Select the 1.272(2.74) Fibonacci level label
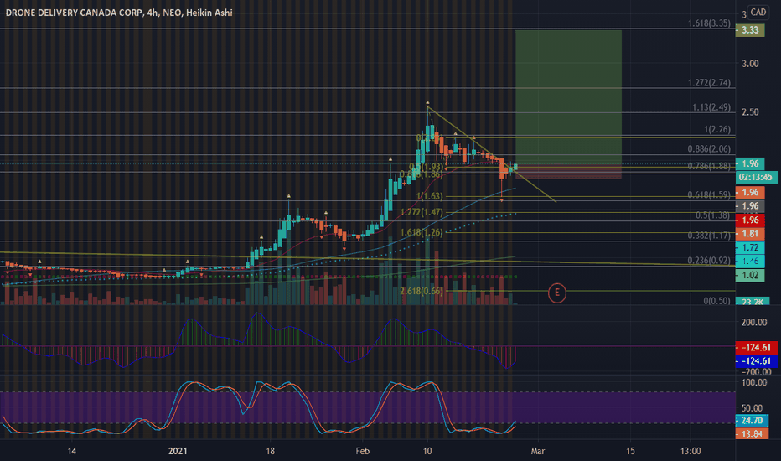This screenshot has width=781, height=461. [x=709, y=83]
